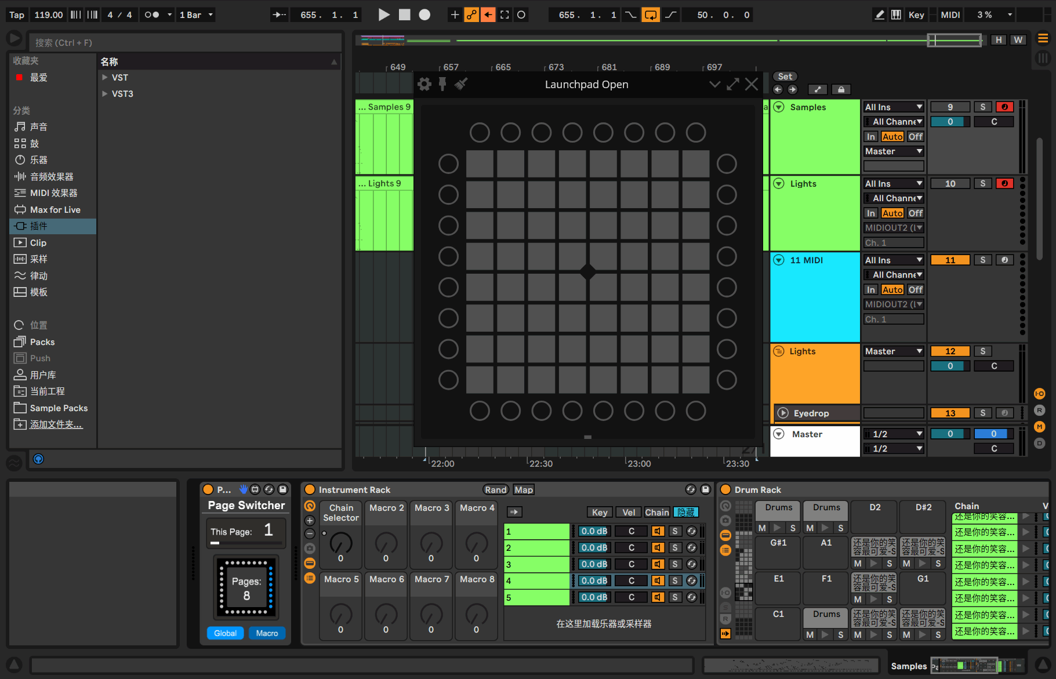Click the pin icon in Launchpad window
Viewport: 1056px width, 679px height.
click(442, 85)
